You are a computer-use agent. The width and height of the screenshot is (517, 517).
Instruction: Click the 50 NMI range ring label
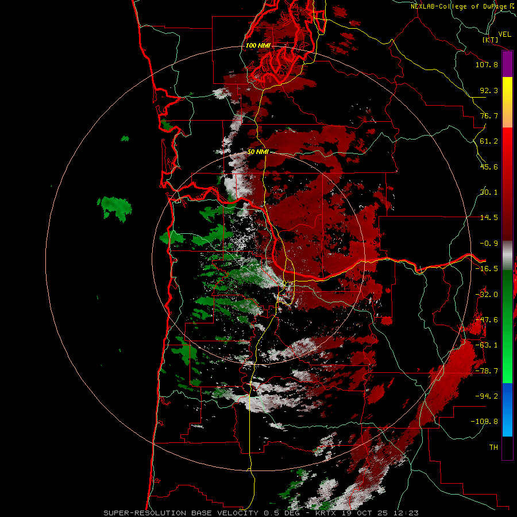tap(258, 152)
